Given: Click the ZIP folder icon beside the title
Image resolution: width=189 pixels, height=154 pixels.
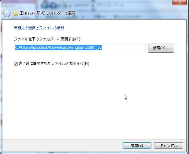Looking at the screenshot, I should tap(15, 13).
